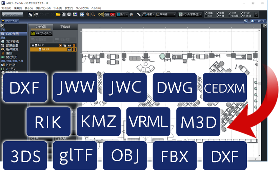The image size is (280, 177).
Task: Click the zoom in magnifier icon
Action: 88,15
